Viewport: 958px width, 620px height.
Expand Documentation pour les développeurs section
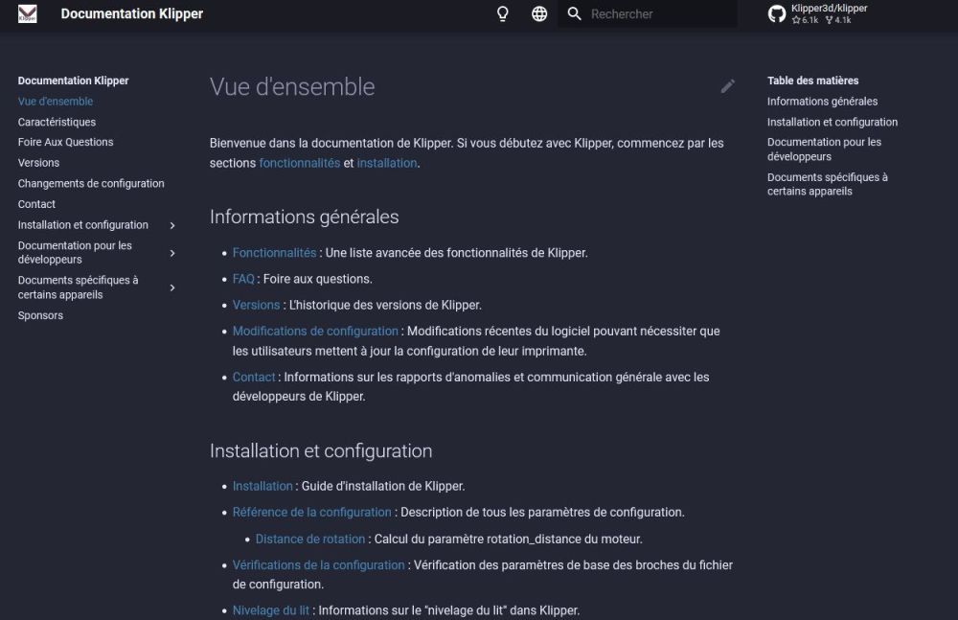point(172,253)
